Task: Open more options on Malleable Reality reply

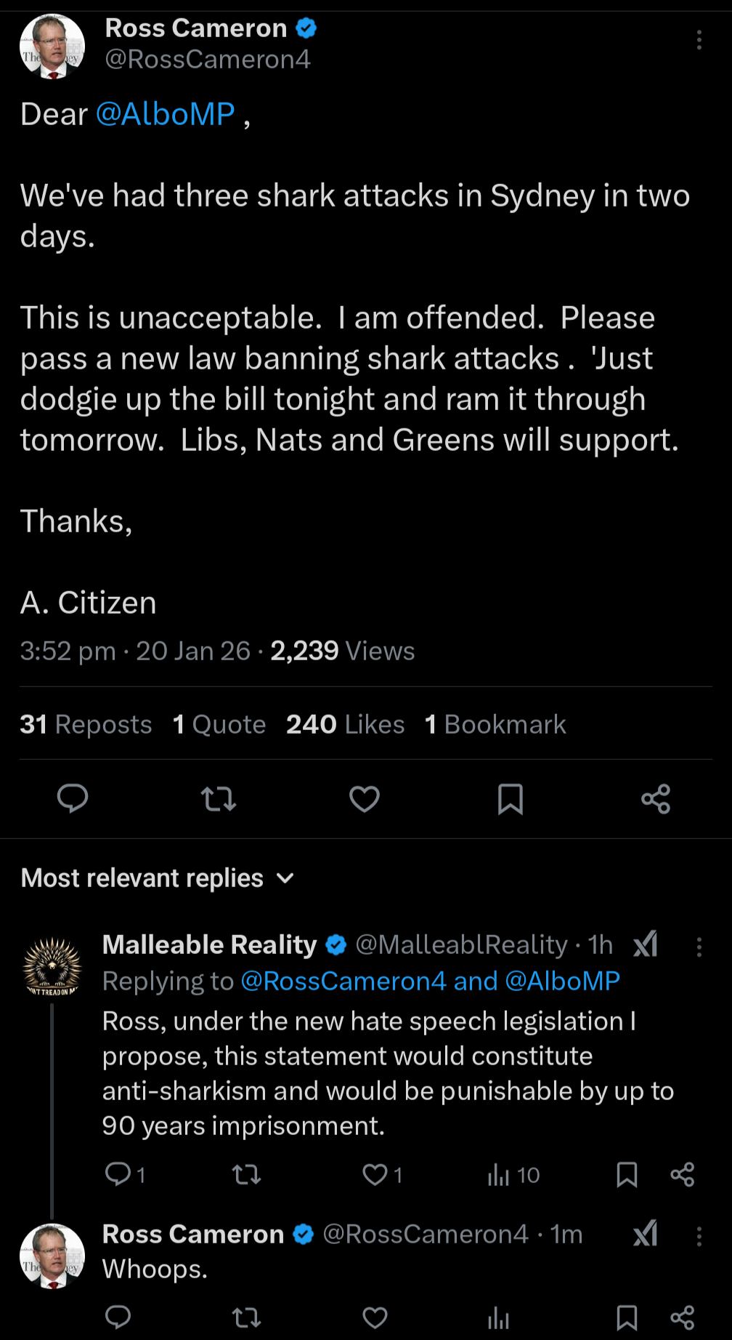Action: pos(699,947)
